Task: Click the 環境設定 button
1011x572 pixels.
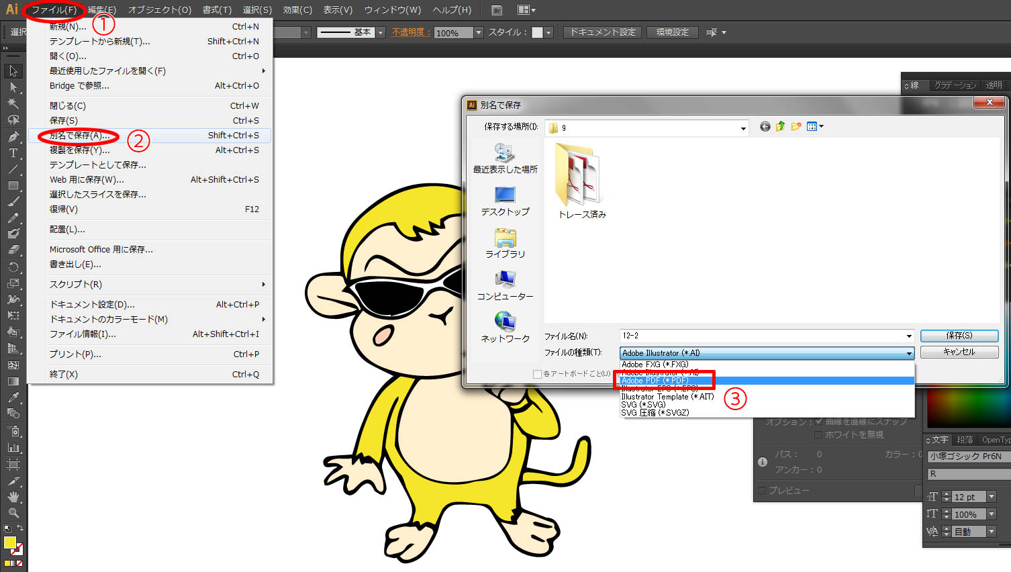Action: click(673, 32)
